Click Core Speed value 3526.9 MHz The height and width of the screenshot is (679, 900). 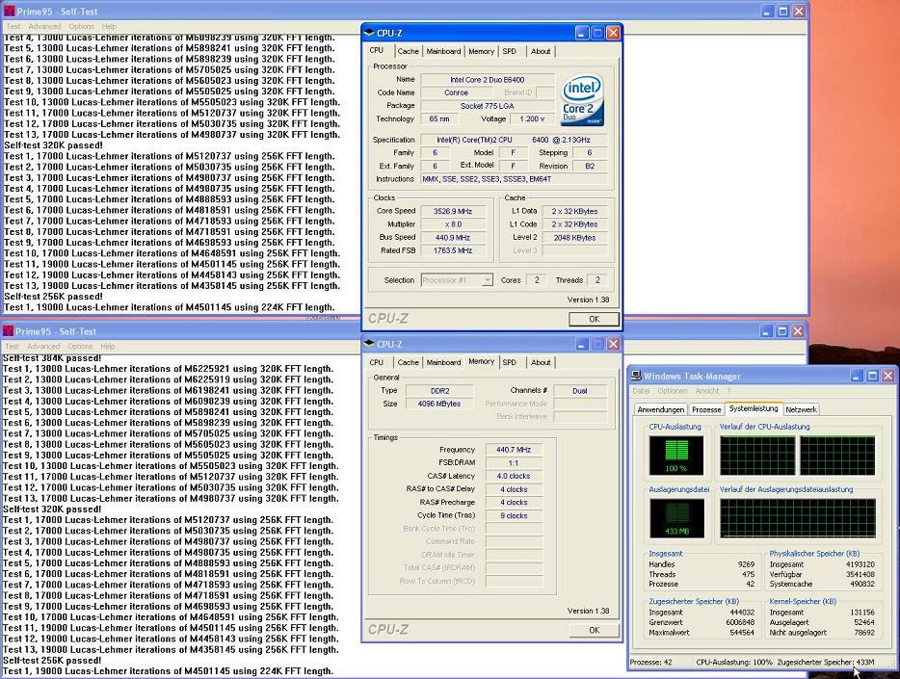[x=453, y=212]
